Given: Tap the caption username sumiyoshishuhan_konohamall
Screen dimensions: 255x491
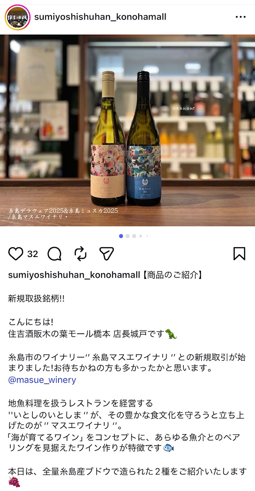Looking at the screenshot, I should click(74, 275).
